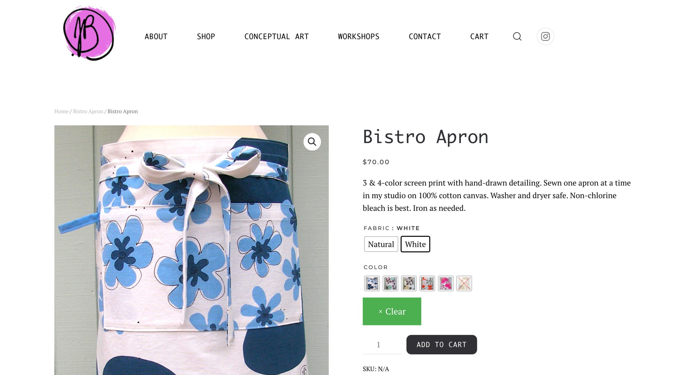Go to the Conceptual Art page
691x375 pixels.
point(276,36)
